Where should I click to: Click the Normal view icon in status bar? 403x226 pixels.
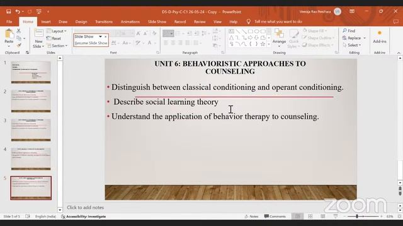297,217
